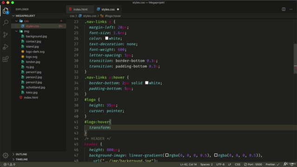
Task: Open person1.jpg in the file tree
Action: coord(33,72)
